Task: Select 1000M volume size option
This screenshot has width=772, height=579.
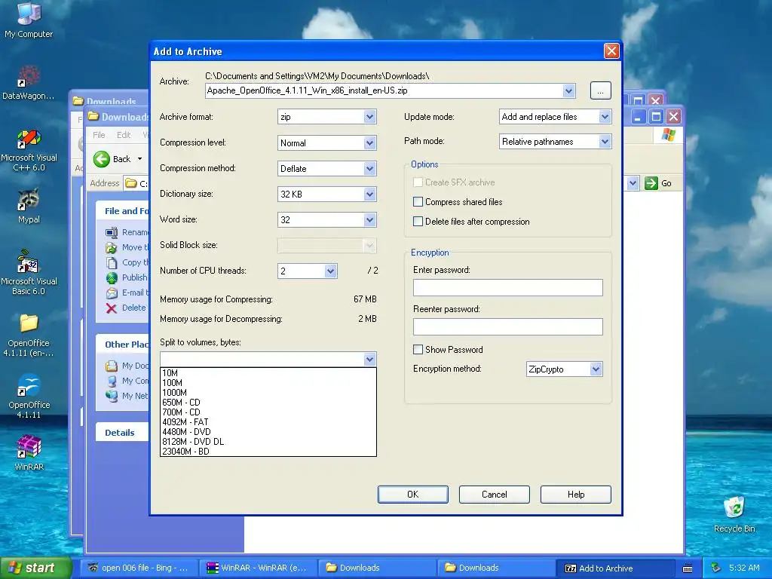Action: 268,392
